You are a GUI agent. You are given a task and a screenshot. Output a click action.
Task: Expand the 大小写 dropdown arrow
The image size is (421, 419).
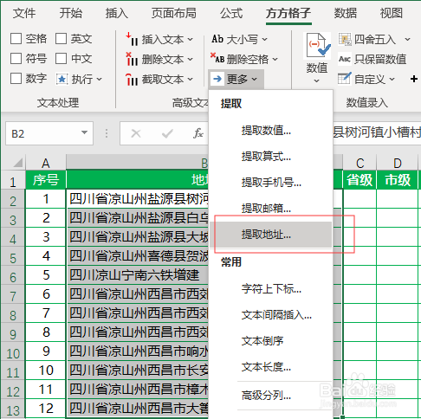pos(264,39)
